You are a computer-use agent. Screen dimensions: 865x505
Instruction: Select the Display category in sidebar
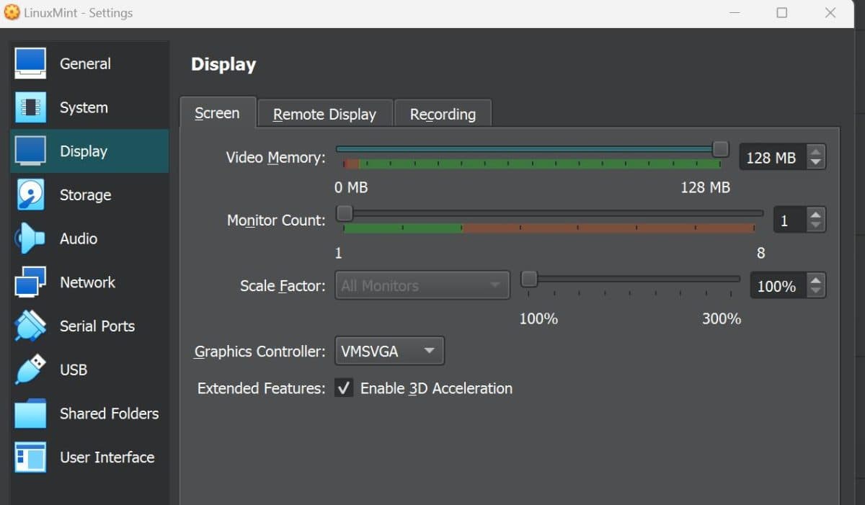point(84,151)
